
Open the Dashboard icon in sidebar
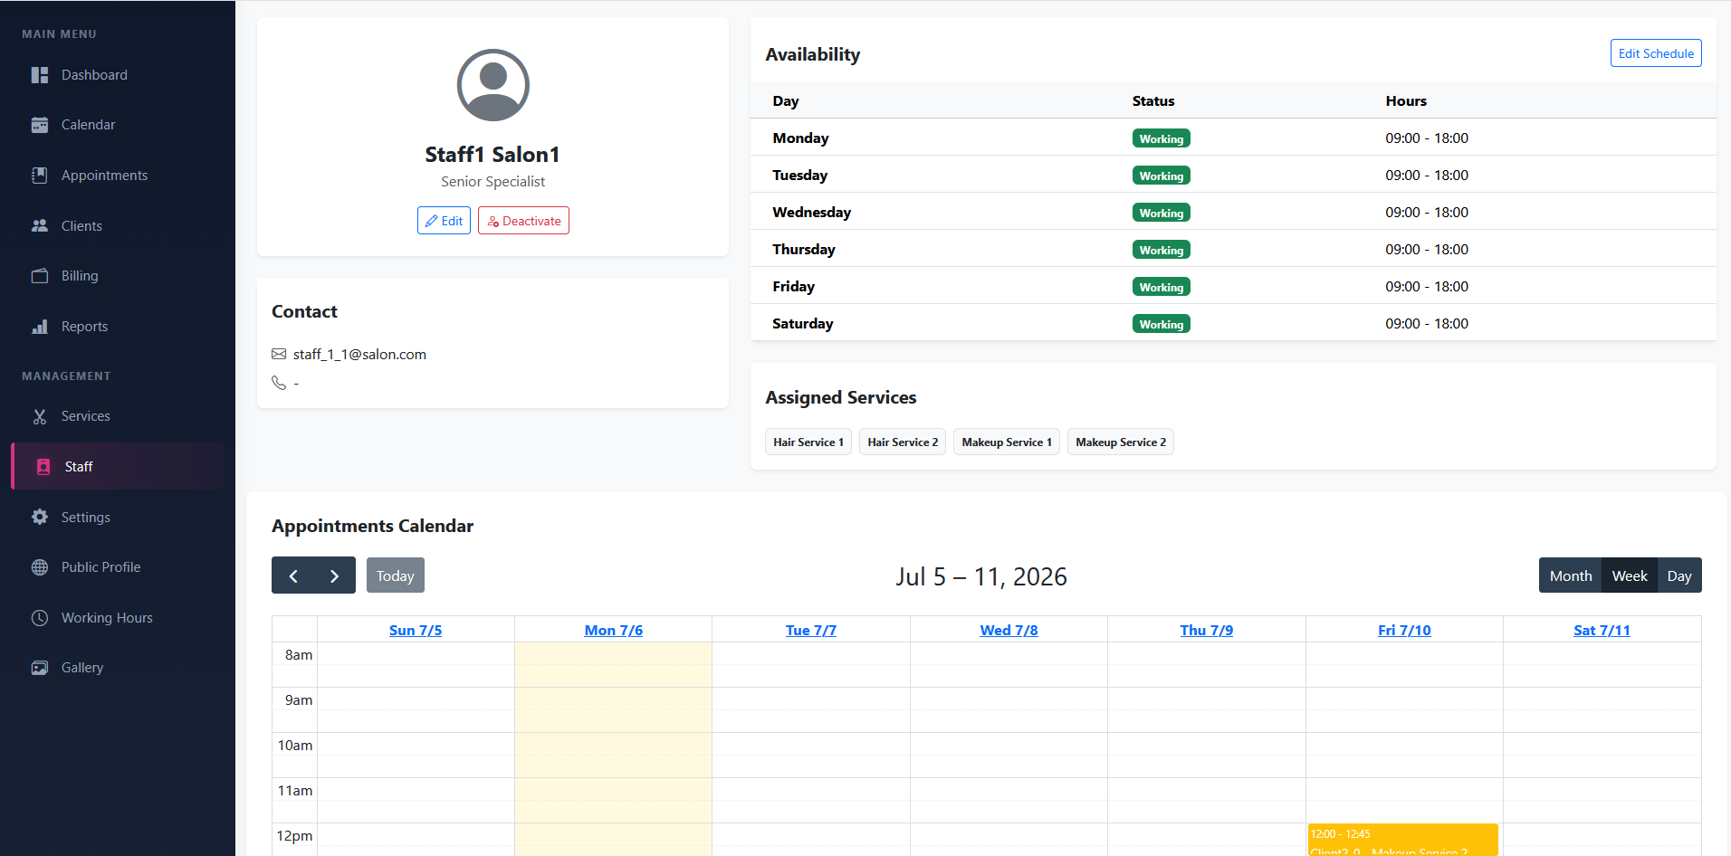coord(40,75)
